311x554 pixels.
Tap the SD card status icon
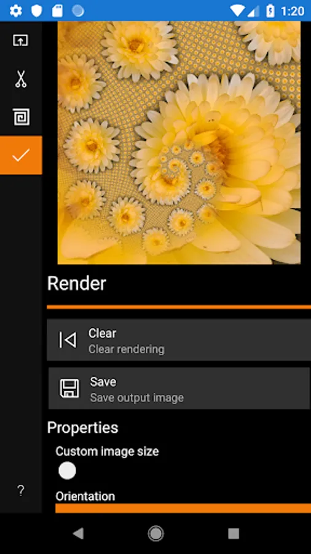pyautogui.click(x=57, y=11)
